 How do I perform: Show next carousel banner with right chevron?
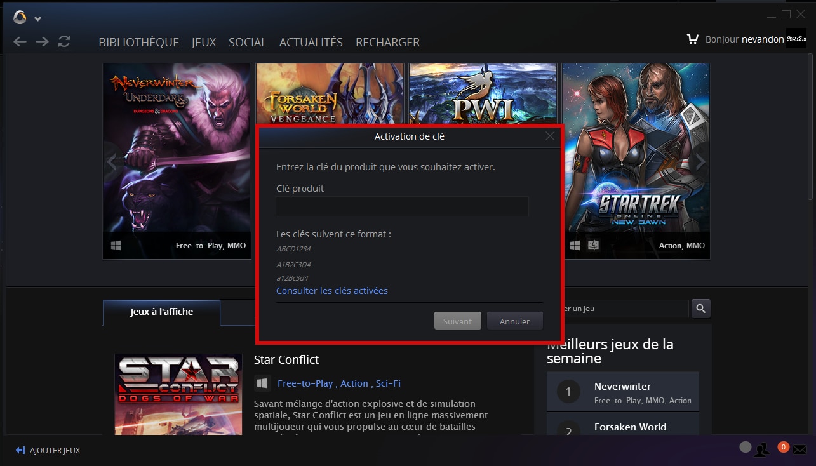click(x=700, y=163)
